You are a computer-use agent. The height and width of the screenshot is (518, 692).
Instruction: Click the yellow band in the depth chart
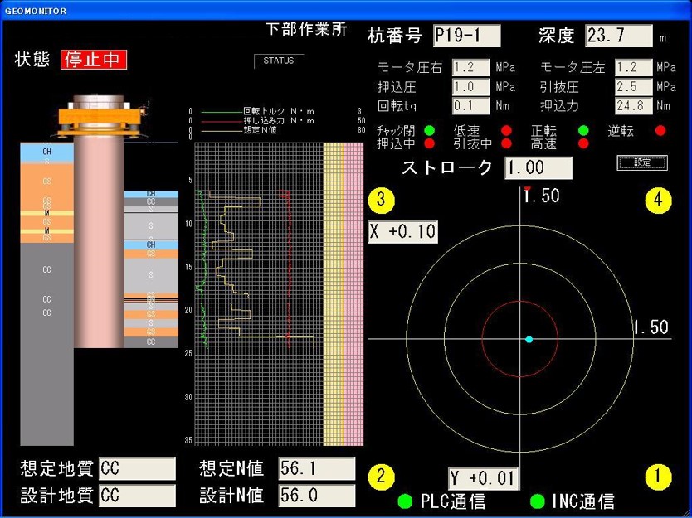click(334, 294)
